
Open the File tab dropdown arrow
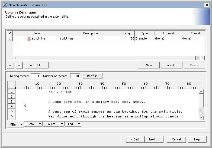[21, 124]
